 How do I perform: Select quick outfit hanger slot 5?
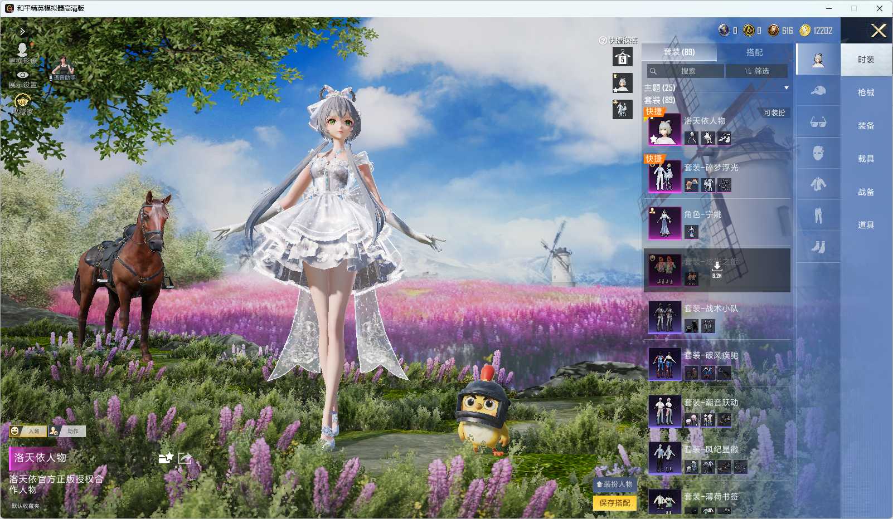(x=623, y=57)
